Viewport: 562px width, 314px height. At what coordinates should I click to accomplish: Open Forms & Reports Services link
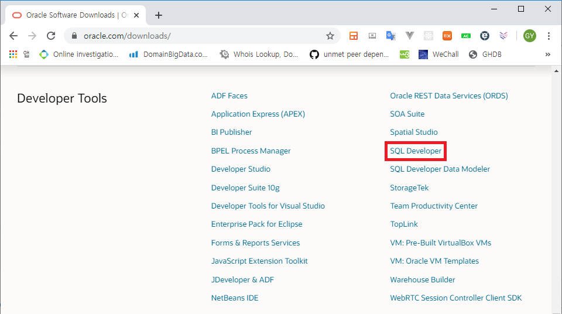(x=256, y=243)
